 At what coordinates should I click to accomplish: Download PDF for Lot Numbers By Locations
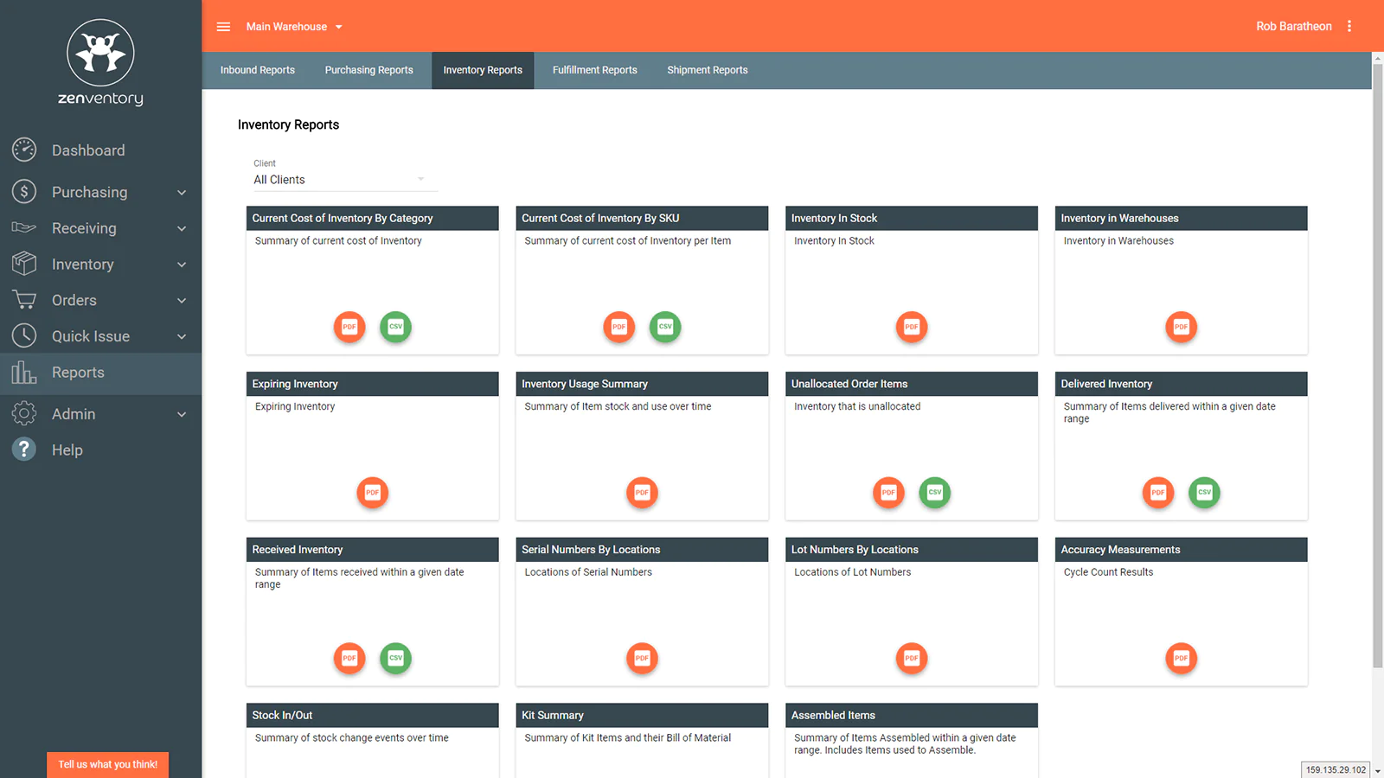click(912, 658)
